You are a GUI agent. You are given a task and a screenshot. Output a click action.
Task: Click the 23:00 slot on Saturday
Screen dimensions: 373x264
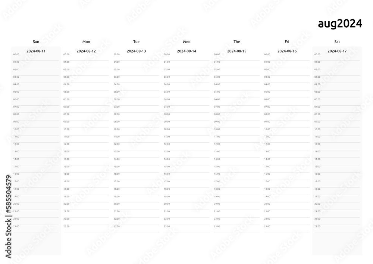(x=337, y=229)
